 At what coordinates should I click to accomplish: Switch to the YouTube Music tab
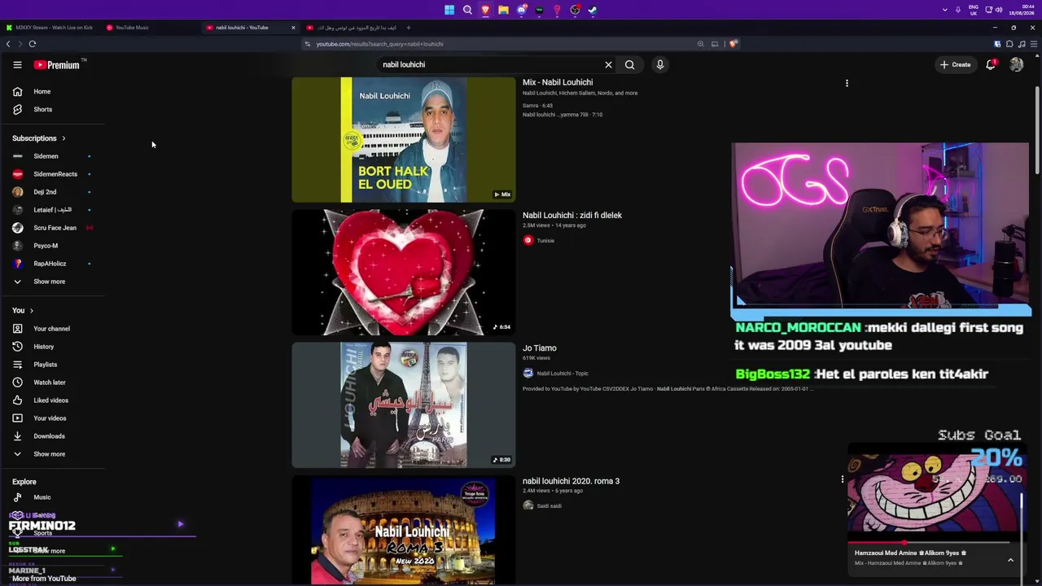(151, 28)
